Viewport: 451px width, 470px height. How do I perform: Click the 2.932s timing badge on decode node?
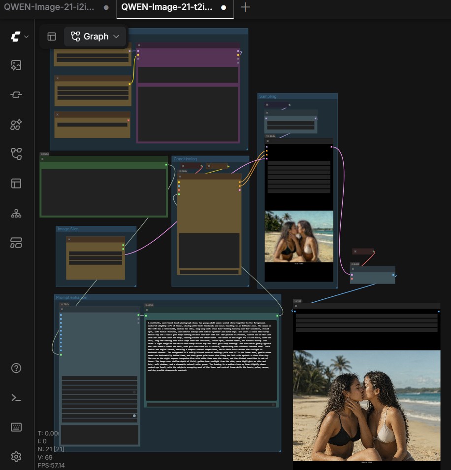pyautogui.click(x=355, y=264)
